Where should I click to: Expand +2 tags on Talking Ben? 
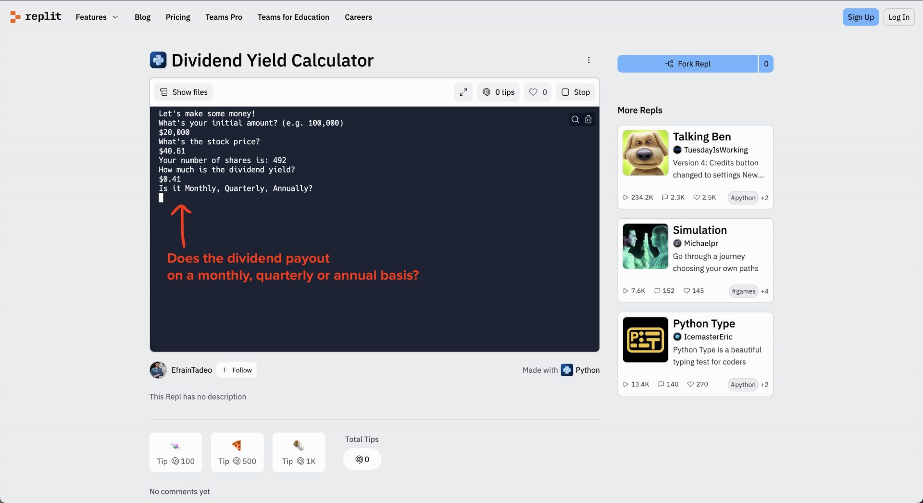[x=764, y=198]
